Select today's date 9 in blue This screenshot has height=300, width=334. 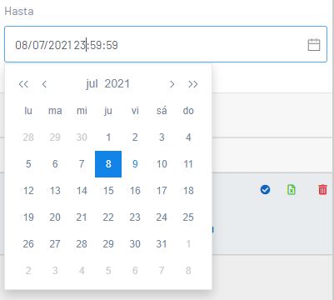point(135,164)
